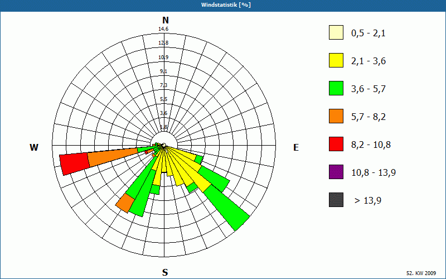Viewport: 446px width, 279px height.
Task: Click the 10,9 ring scale label
Action: (163, 57)
